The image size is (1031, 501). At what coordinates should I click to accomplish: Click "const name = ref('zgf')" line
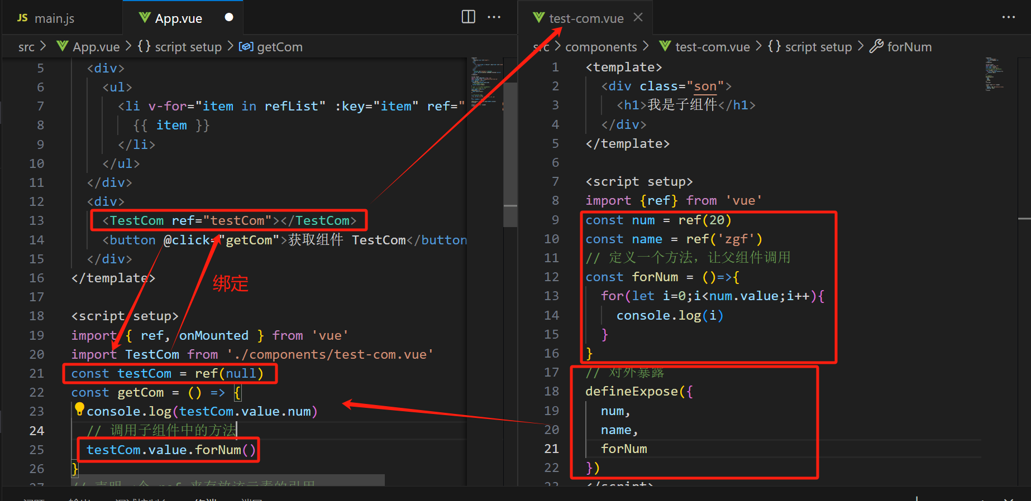point(674,239)
